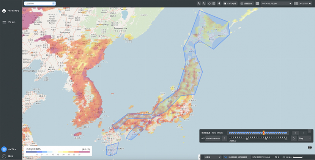Open the Preset list menu
Image resolution: width=315 pixels, height=160 pixels.
[x=4, y=22]
